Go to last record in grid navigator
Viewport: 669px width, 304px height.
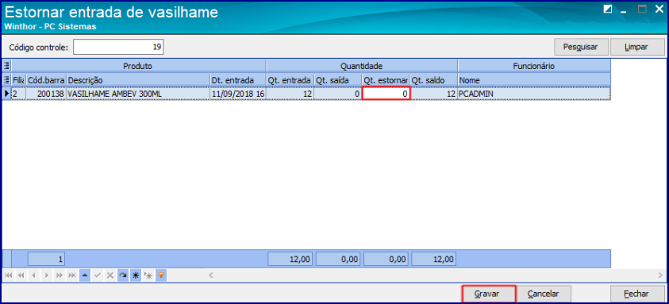point(71,275)
